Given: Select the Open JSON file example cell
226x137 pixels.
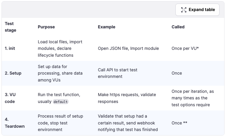Looking at the screenshot, I should click(x=128, y=48).
